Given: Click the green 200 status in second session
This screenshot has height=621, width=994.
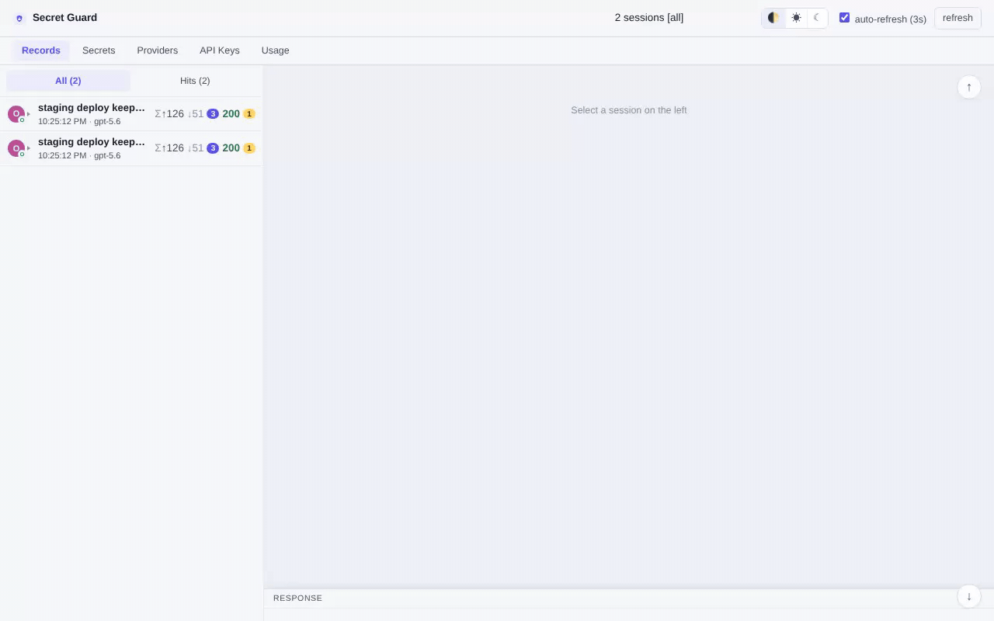Looking at the screenshot, I should 231,148.
